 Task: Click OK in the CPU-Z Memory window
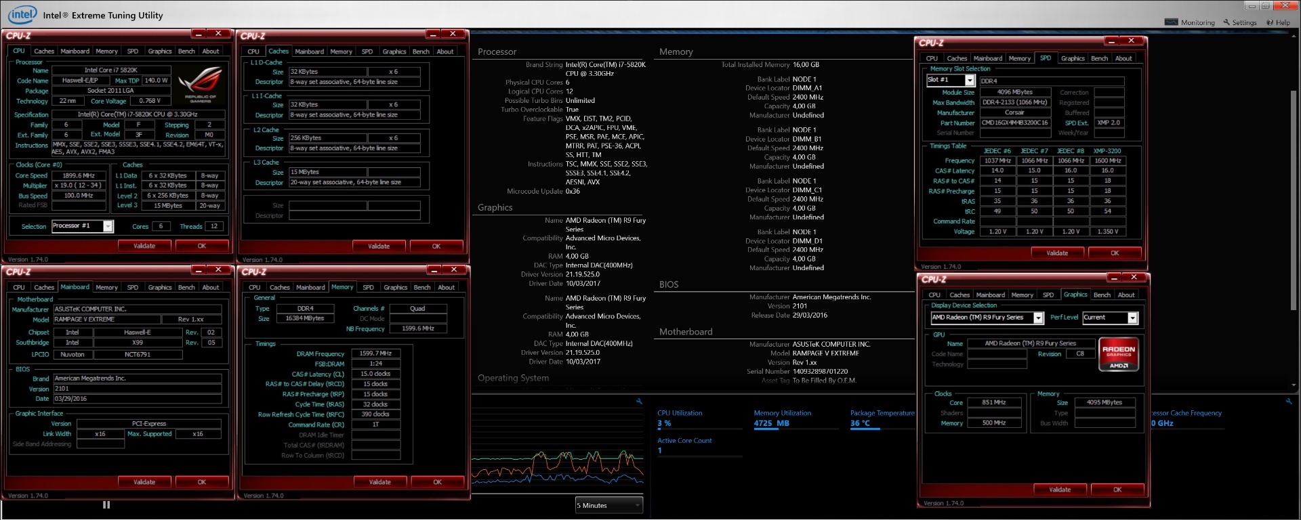pos(437,482)
